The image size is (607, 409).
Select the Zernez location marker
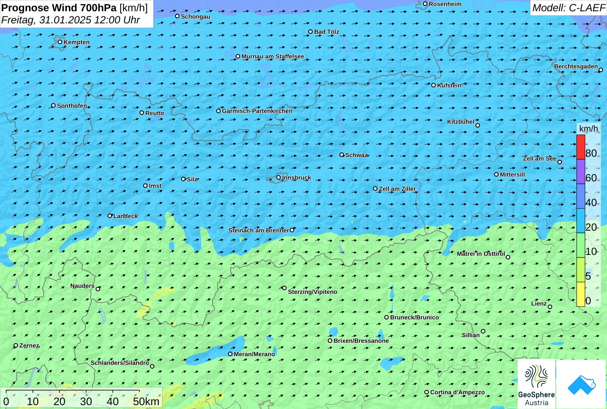coord(16,345)
